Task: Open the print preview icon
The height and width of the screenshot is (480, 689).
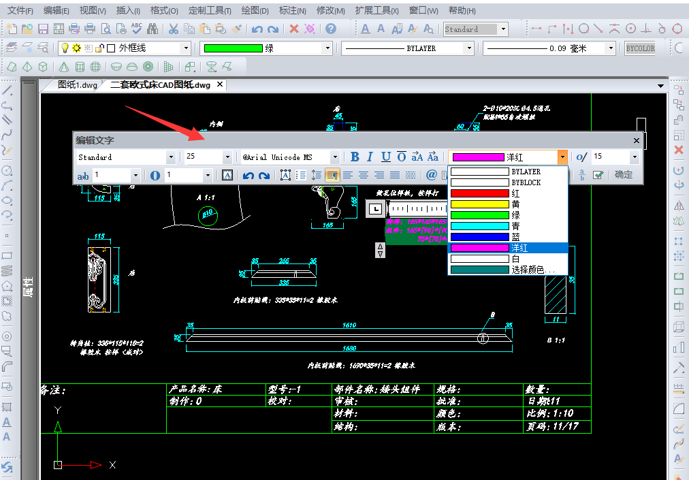Action: (106, 29)
